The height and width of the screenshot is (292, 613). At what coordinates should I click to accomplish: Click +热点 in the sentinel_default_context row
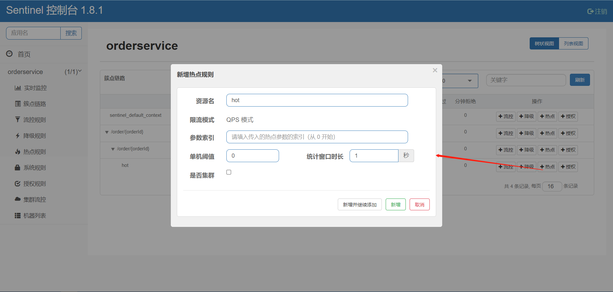coord(547,116)
